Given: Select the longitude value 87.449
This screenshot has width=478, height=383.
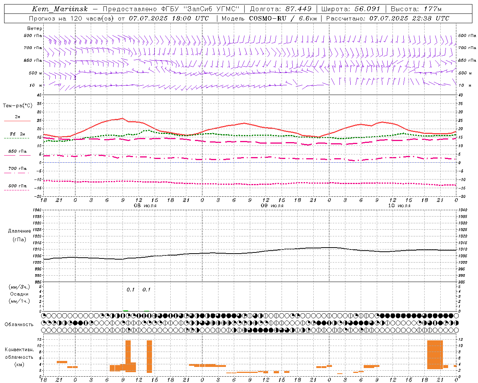Looking at the screenshot, I should tap(298, 9).
